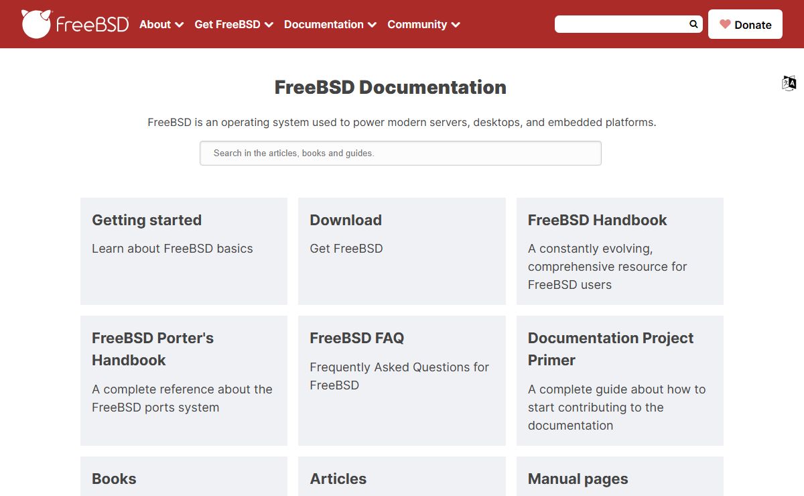Viewport: 804px width, 496px height.
Task: Open the FreeBSD Porter's Handbook card
Action: point(184,381)
